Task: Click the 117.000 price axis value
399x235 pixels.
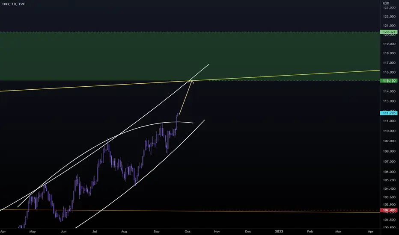Action: tap(389, 62)
